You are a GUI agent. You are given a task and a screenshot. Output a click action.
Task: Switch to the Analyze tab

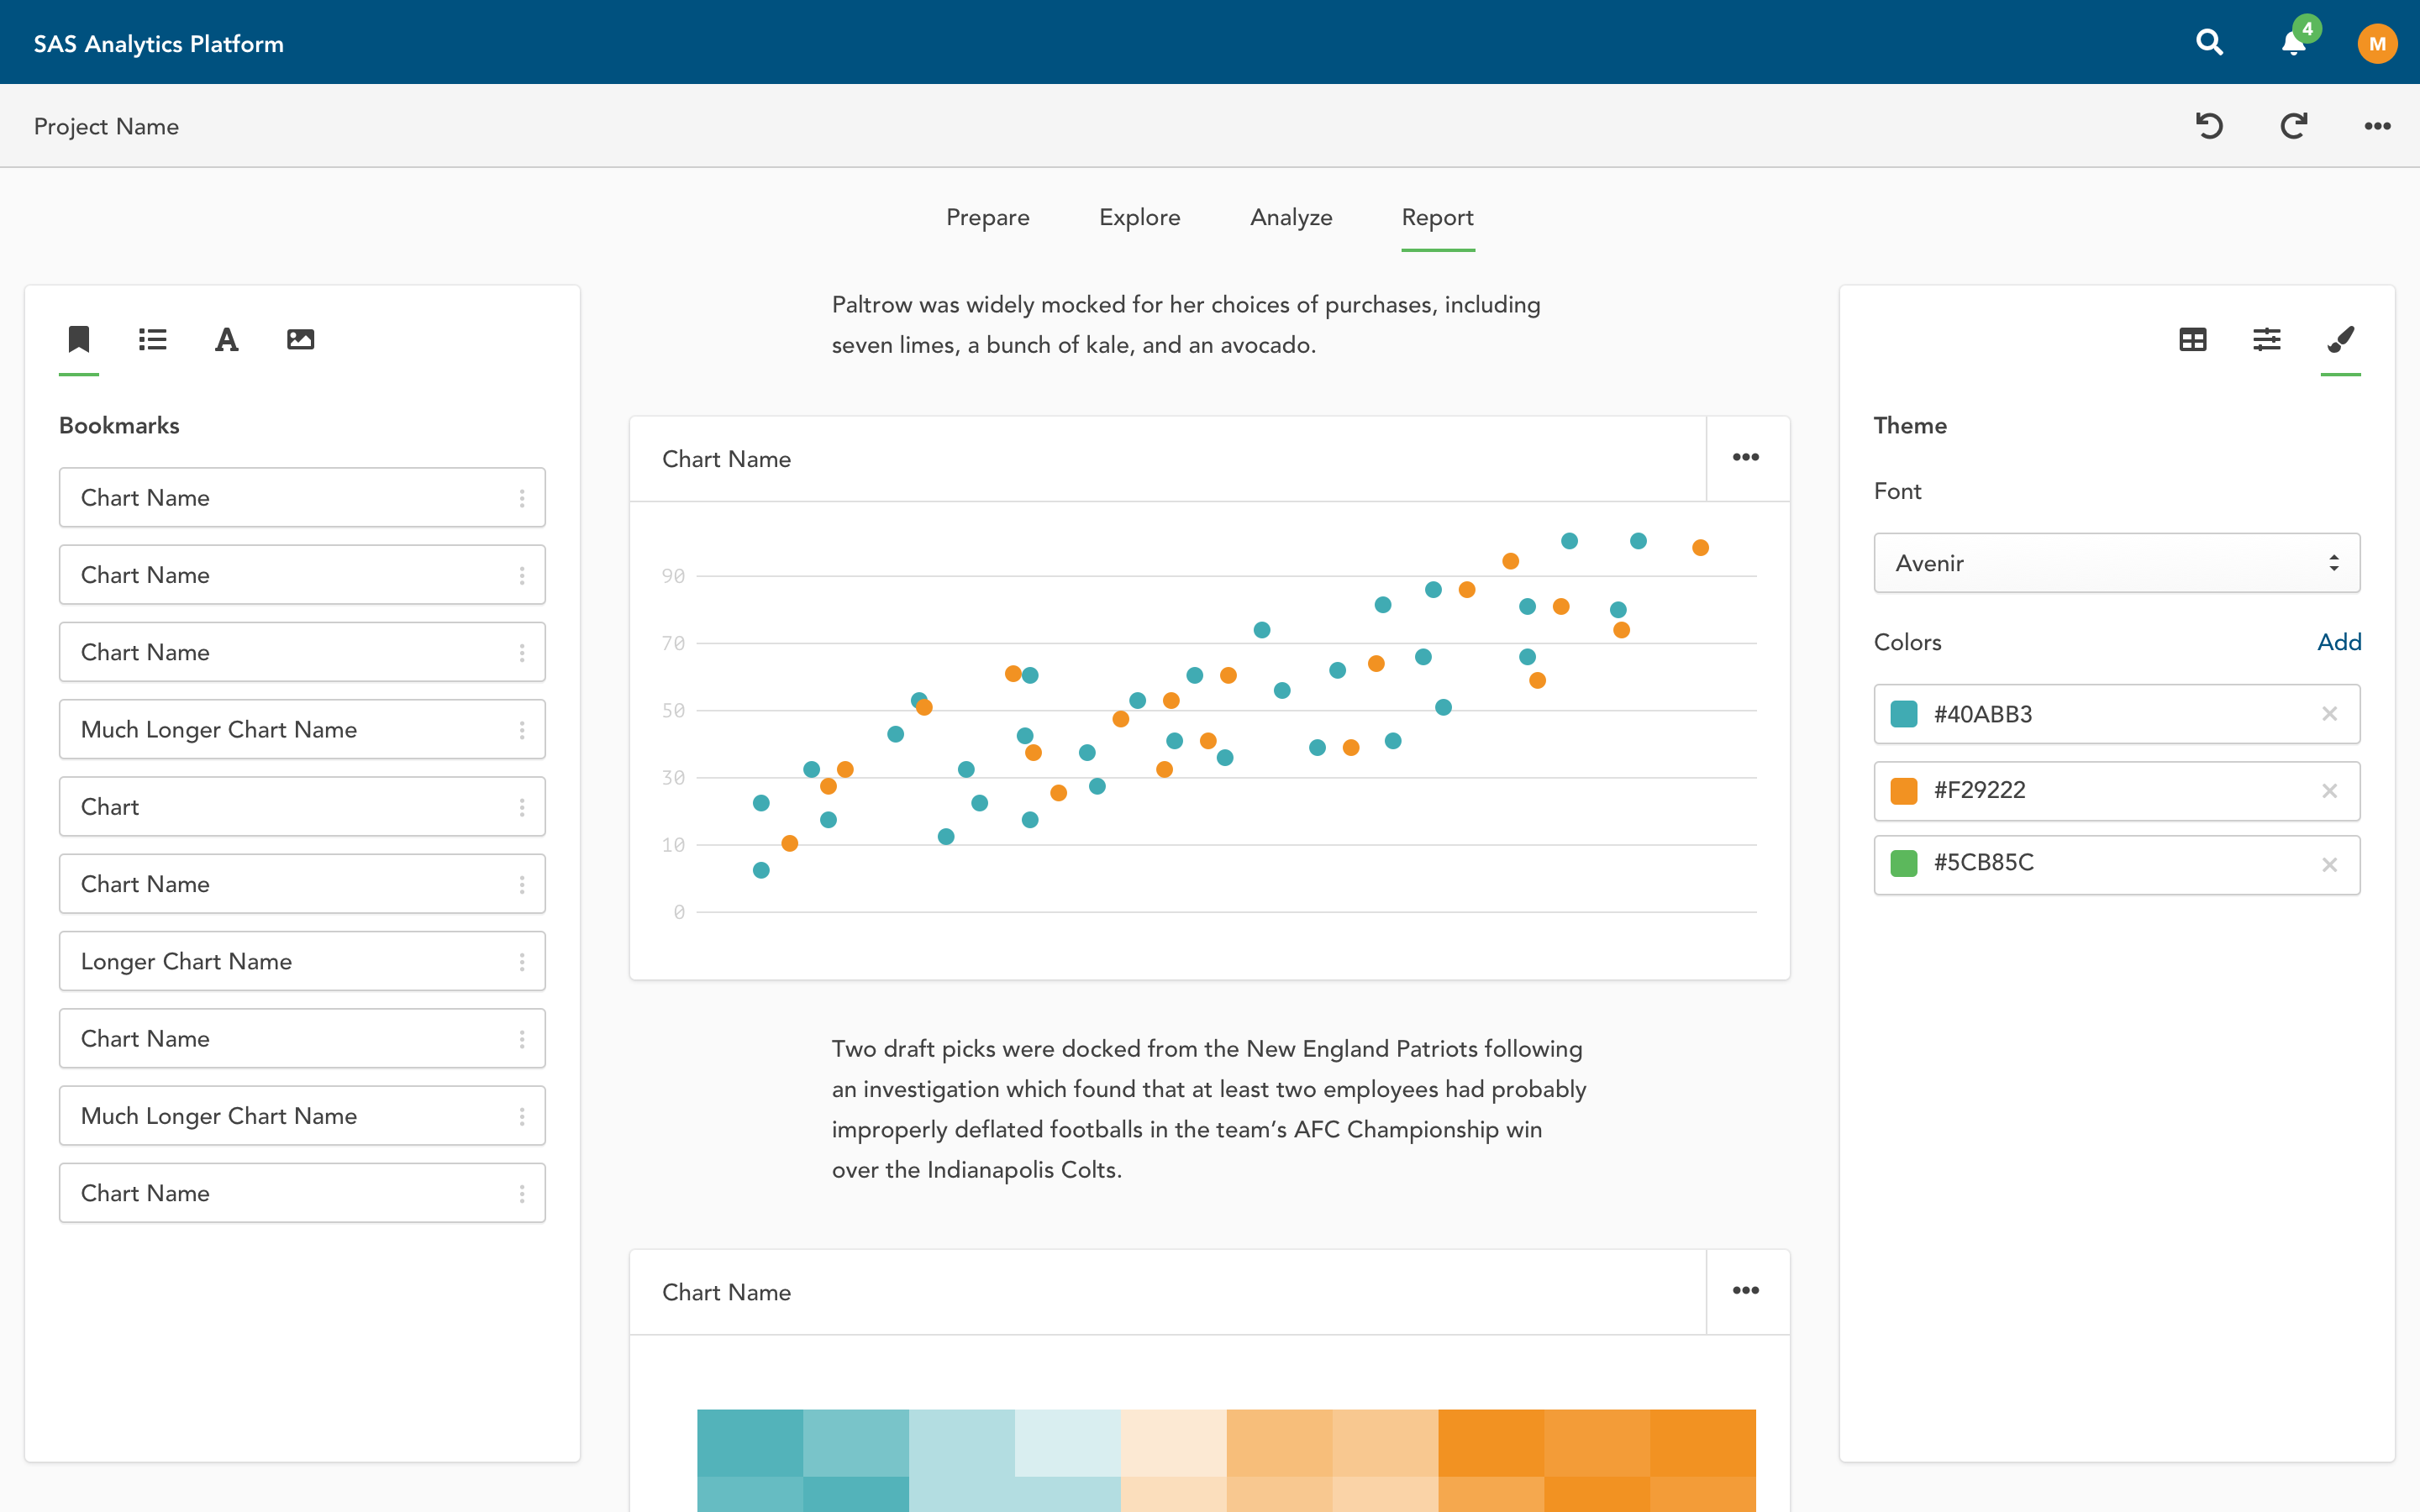coord(1290,218)
